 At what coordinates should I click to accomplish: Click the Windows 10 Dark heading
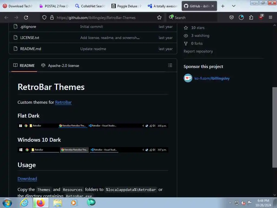(39, 140)
